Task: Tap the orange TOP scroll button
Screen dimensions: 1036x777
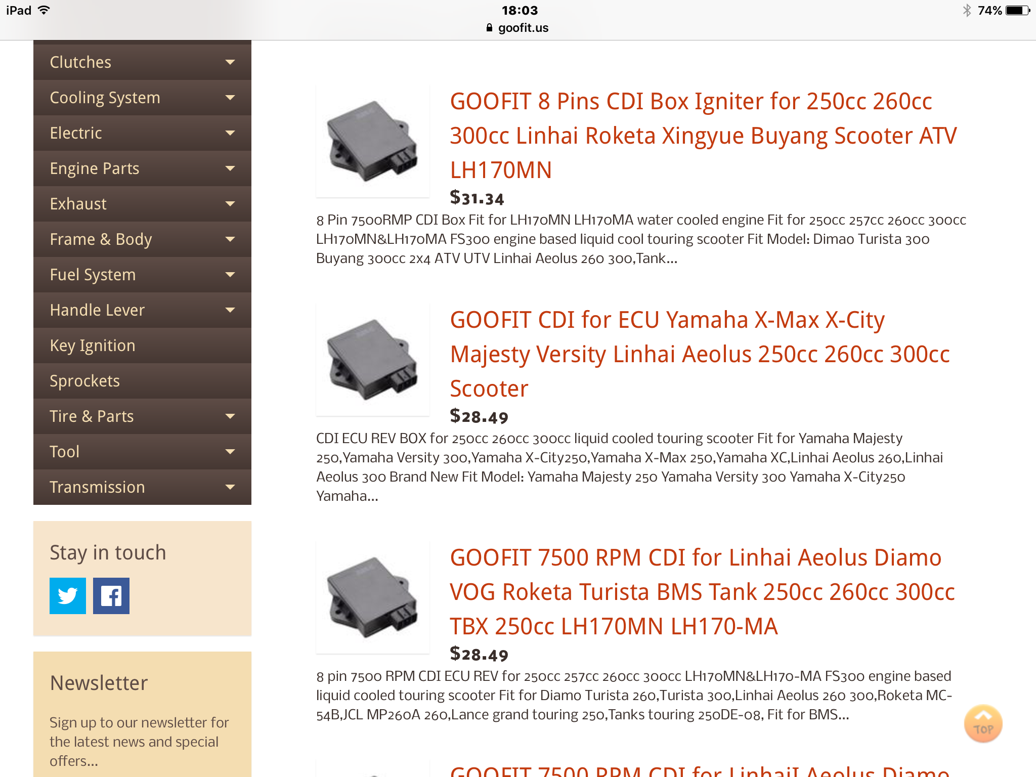Action: (x=983, y=724)
